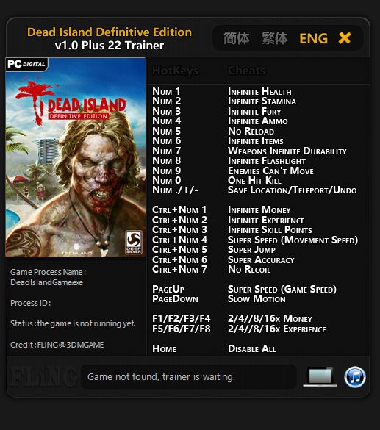The width and height of the screenshot is (380, 430).
Task: Switch language to Traditional Chinese 繁体
Action: coord(274,38)
